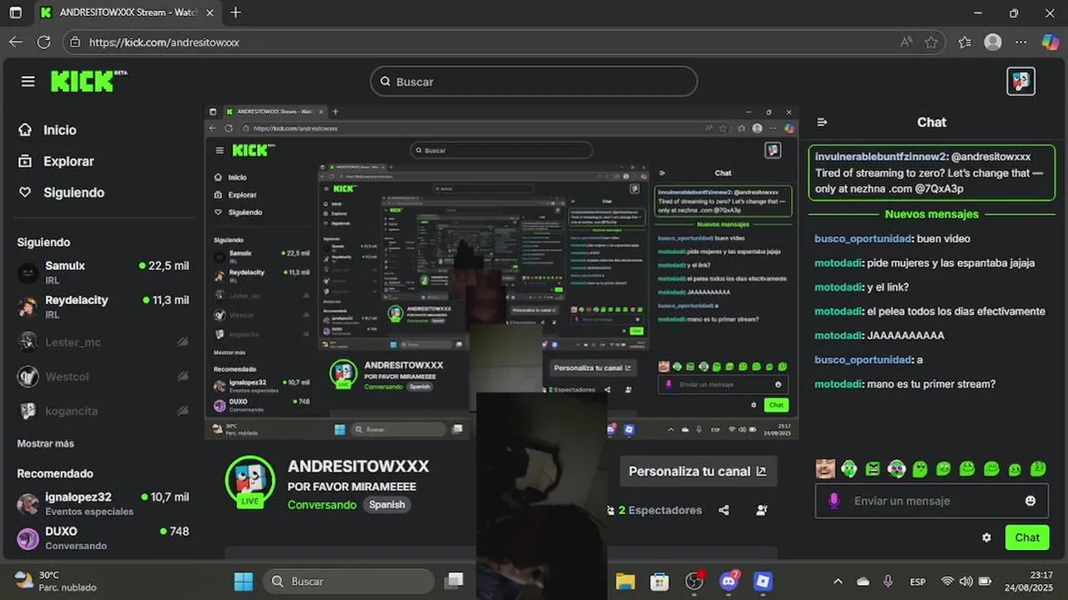1068x600 pixels.
Task: Open Edge settings and more menu
Action: click(x=1021, y=42)
